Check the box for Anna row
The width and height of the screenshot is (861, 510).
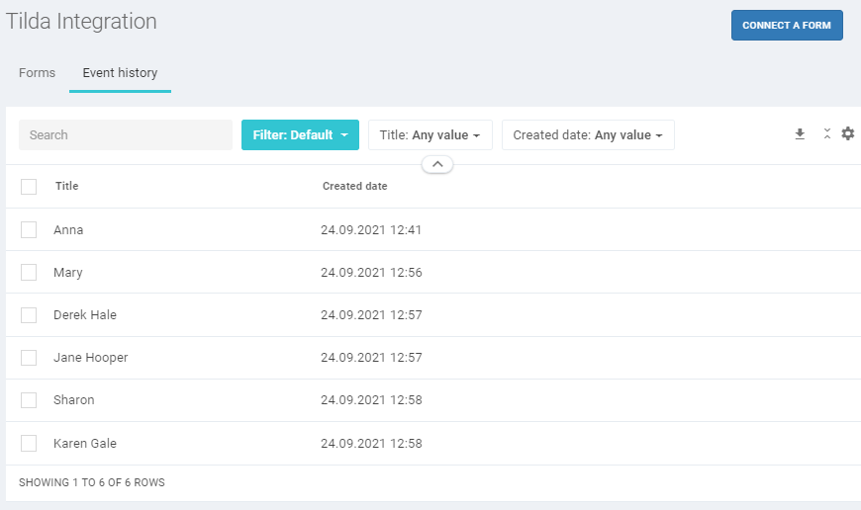pos(29,229)
